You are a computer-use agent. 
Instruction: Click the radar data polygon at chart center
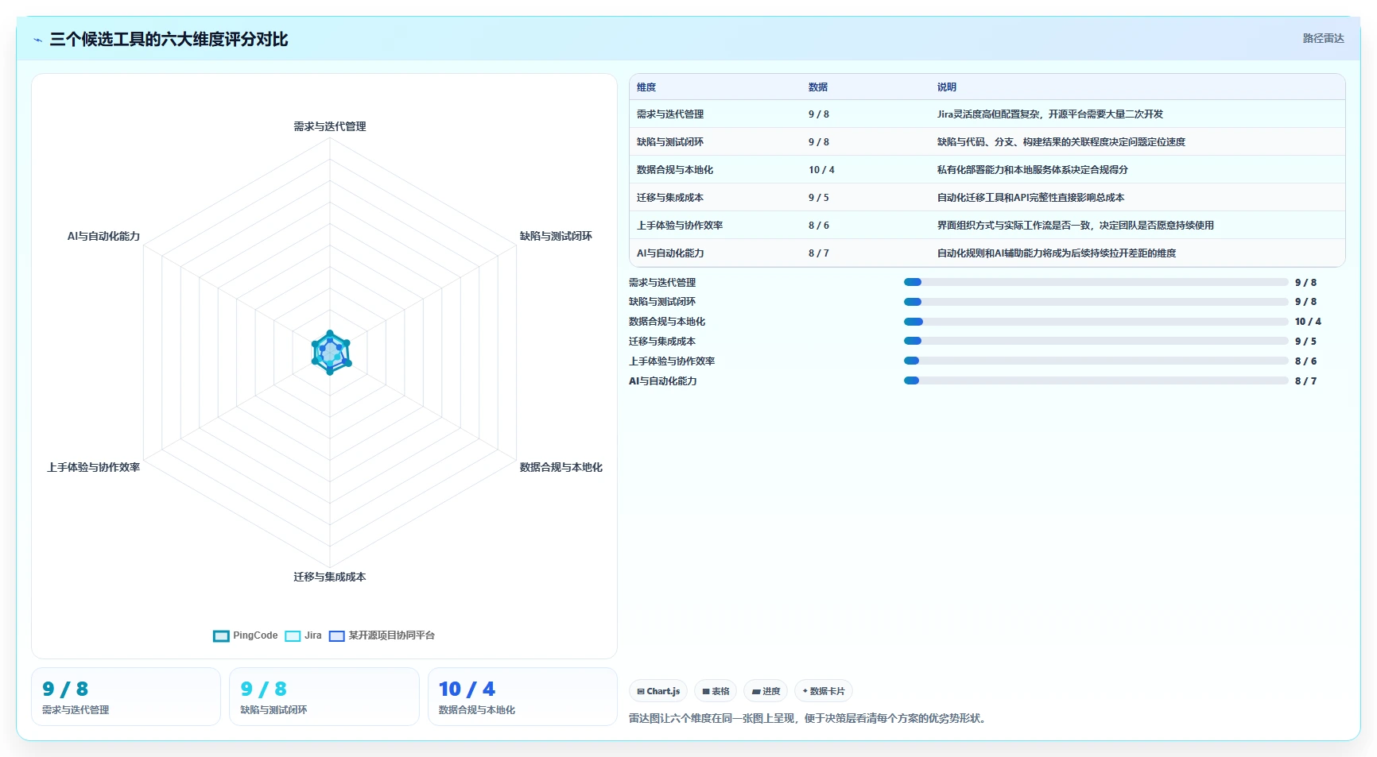point(330,353)
